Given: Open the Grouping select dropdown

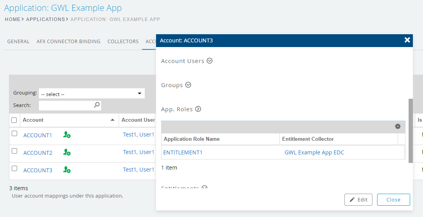Looking at the screenshot, I should [91, 94].
